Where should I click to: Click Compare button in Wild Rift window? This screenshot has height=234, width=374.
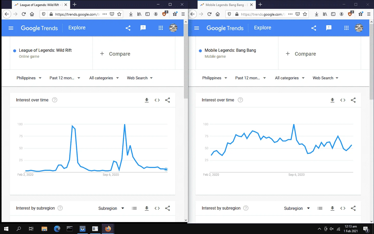click(x=115, y=54)
